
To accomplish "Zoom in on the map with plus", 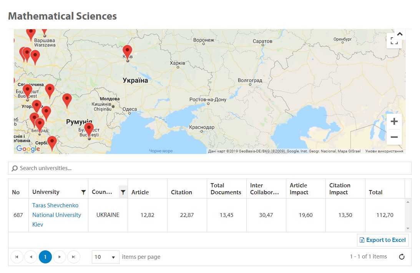I will click(x=394, y=121).
